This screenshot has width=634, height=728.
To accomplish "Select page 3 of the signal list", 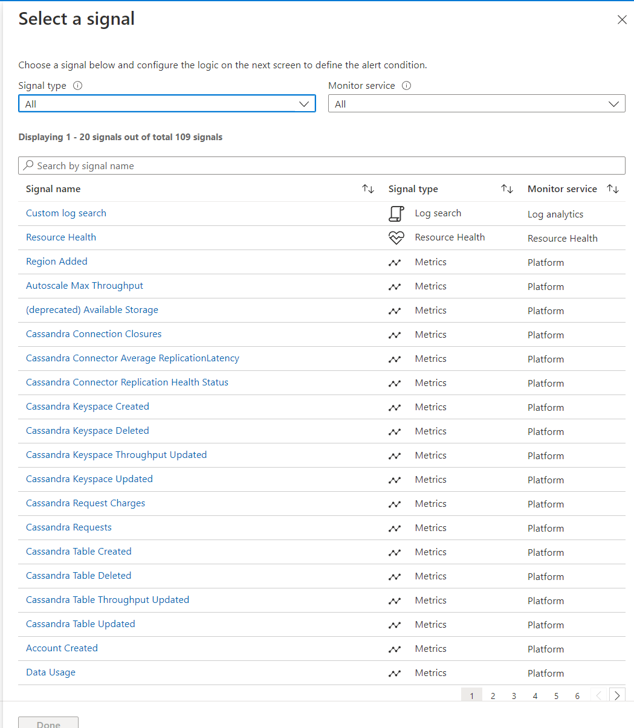I will [x=514, y=695].
